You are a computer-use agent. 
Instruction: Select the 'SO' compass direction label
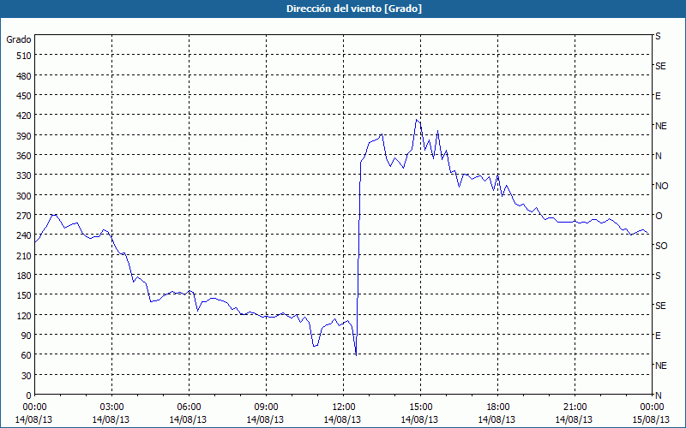click(661, 246)
